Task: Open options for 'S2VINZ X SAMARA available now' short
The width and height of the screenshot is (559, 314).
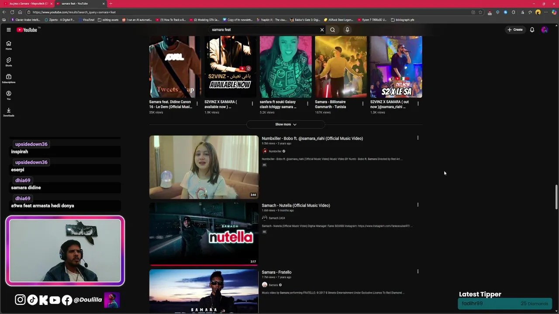Action: click(252, 104)
